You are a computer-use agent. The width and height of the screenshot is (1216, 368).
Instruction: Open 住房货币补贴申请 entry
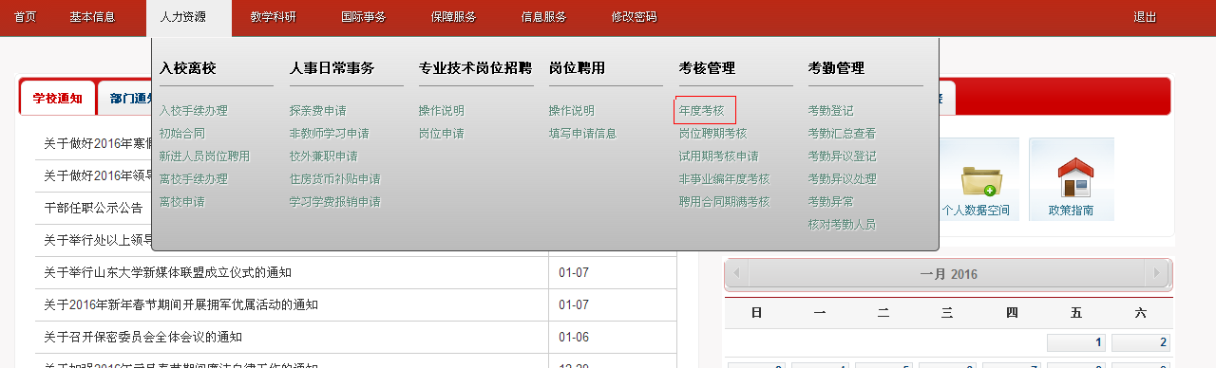tap(335, 179)
